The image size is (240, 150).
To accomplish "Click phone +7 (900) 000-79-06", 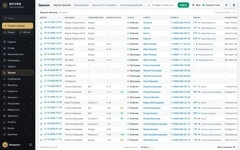I will 180,65.
